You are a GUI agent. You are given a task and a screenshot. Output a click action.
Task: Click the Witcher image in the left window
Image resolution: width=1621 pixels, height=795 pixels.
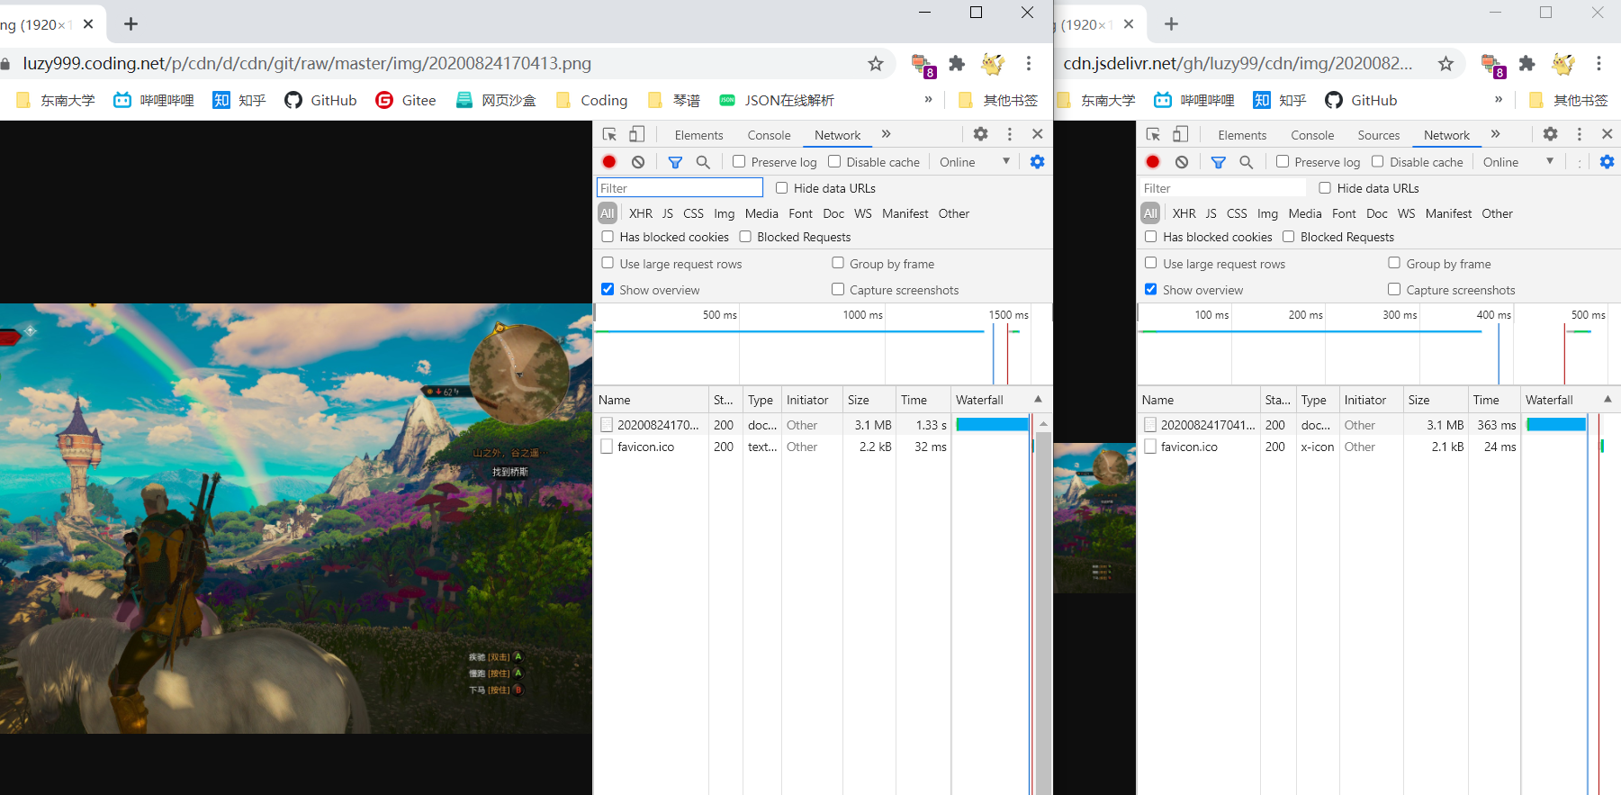click(296, 518)
